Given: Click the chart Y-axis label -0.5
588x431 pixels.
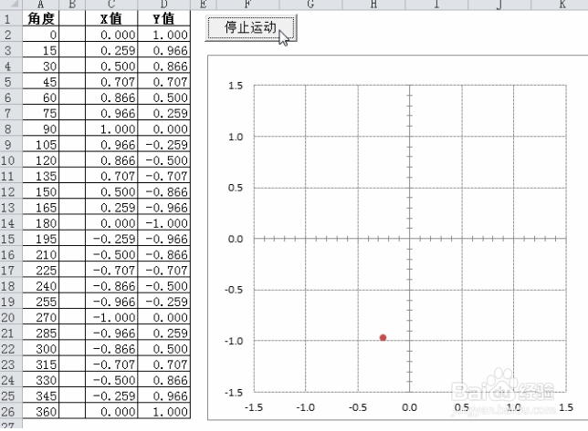Looking at the screenshot, I should pyautogui.click(x=234, y=290).
